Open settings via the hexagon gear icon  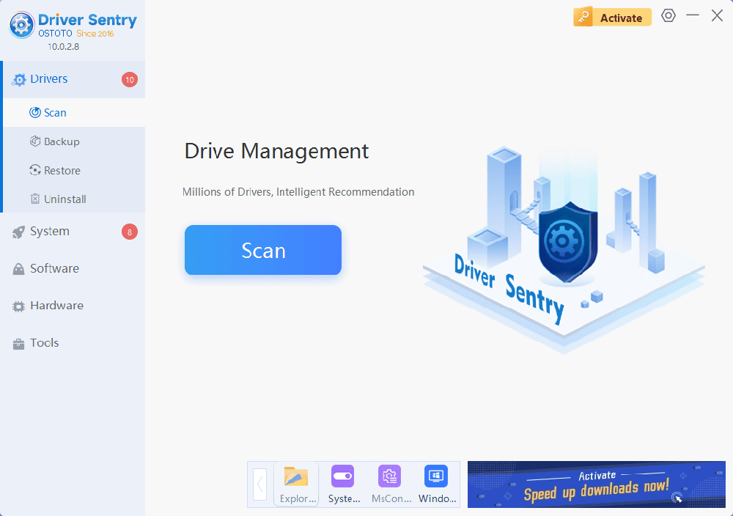[668, 15]
